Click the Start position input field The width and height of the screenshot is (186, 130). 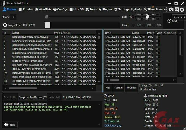click(x=13, y=17)
